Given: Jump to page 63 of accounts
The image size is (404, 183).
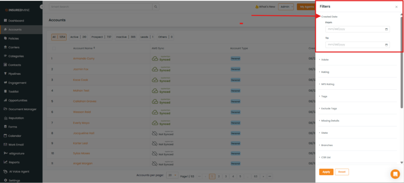Looking at the screenshot, I should 256,177.
